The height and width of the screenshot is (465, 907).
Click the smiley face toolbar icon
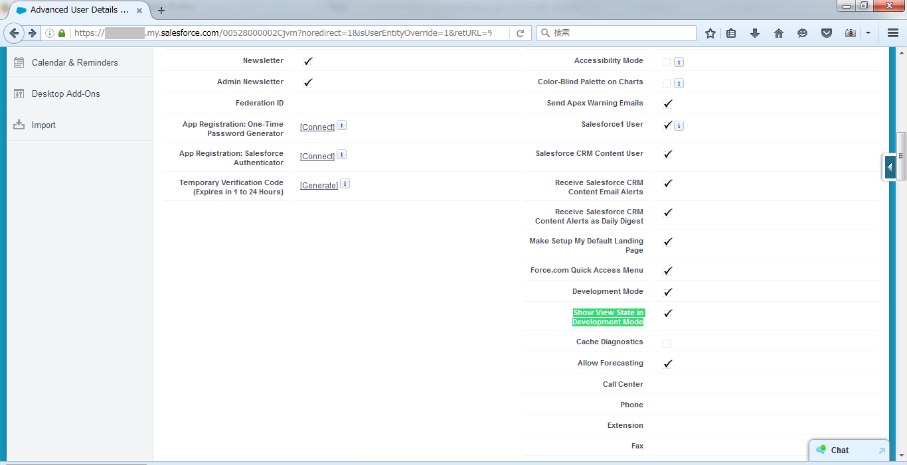[802, 33]
